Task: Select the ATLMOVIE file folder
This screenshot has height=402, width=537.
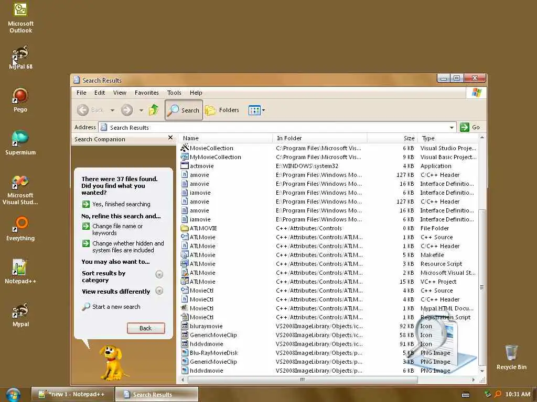Action: pyautogui.click(x=203, y=228)
